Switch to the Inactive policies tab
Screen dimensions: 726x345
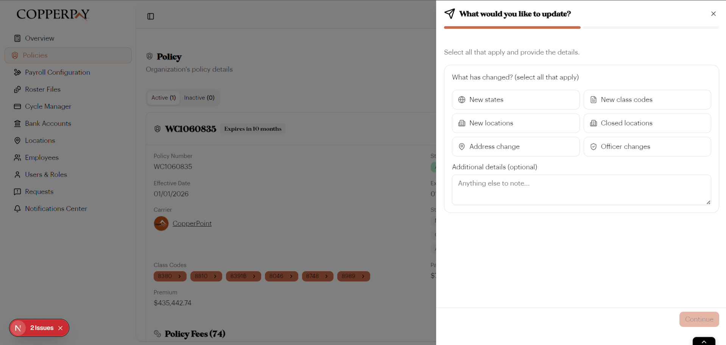point(199,98)
